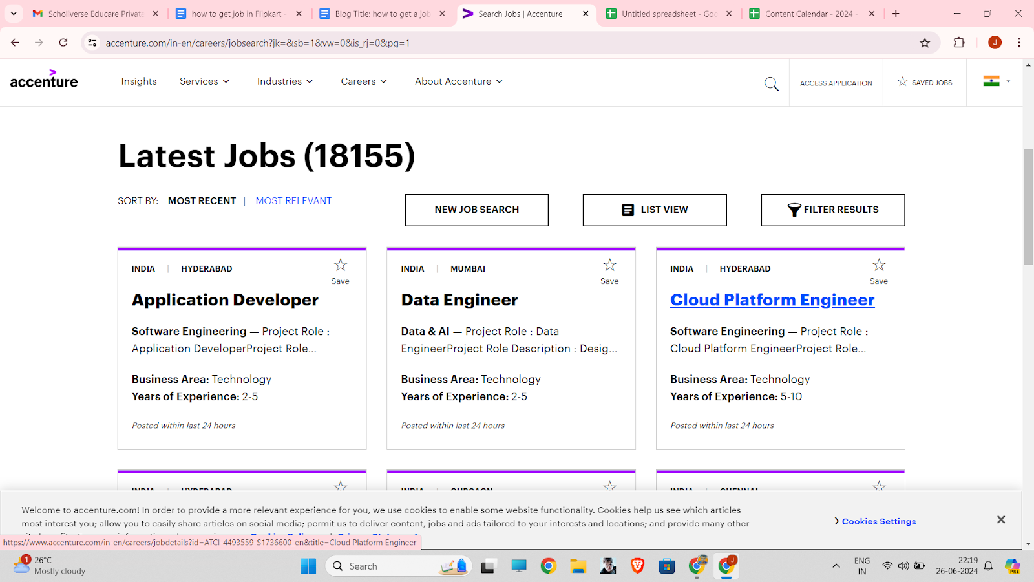
Task: Open Wi-Fi network settings in tray
Action: click(x=887, y=566)
